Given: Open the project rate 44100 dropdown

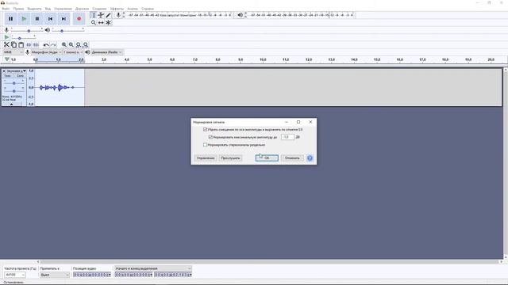Looking at the screenshot, I should pyautogui.click(x=14, y=275).
